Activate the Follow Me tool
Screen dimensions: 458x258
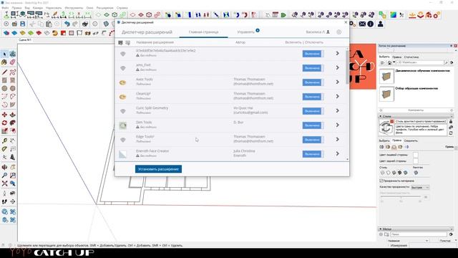13,123
